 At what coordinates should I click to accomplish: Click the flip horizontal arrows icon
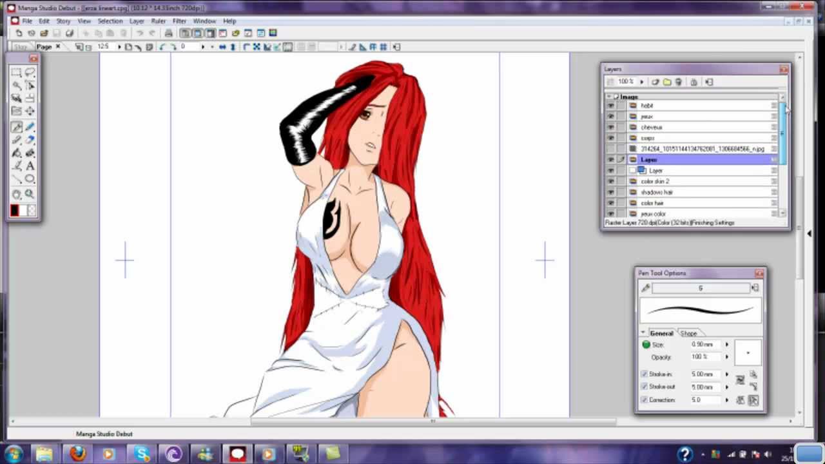[x=222, y=46]
